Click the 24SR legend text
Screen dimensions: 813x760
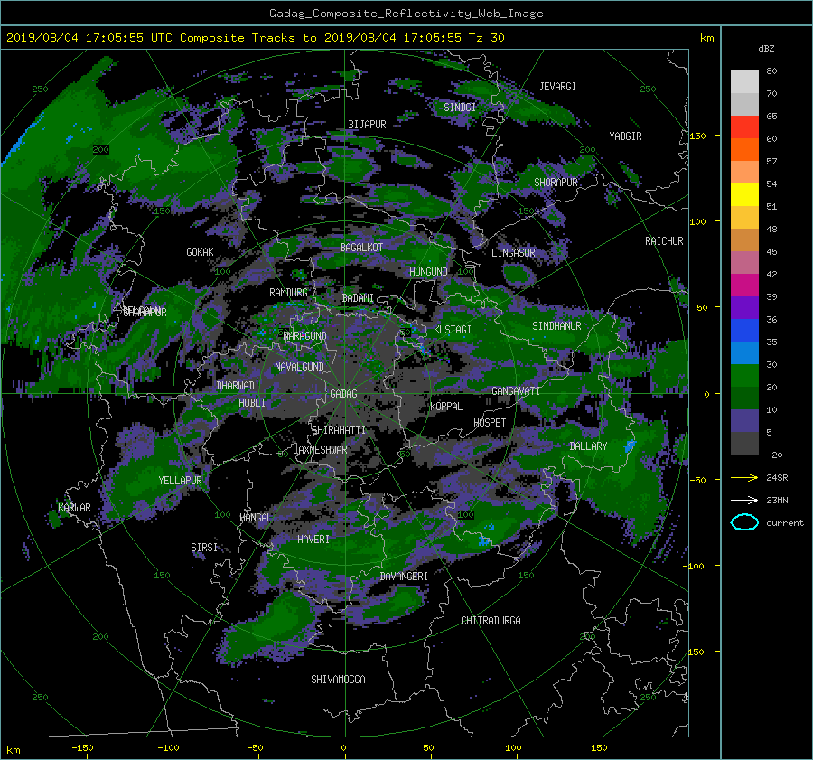(777, 478)
